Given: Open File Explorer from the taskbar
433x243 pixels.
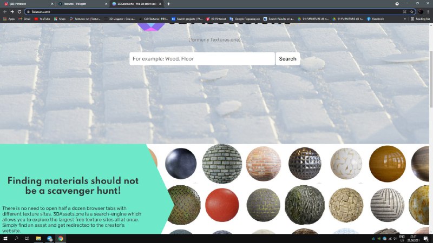Looking at the screenshot, I should (x=38, y=239).
